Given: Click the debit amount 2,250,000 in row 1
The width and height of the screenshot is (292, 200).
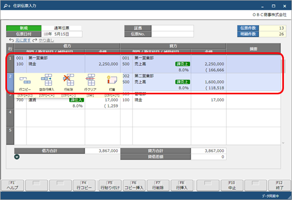Looking at the screenshot, I should [108, 64].
